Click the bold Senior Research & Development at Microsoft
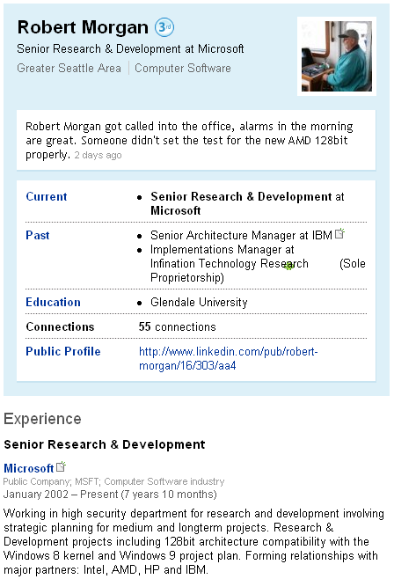The image size is (394, 579). 247,203
